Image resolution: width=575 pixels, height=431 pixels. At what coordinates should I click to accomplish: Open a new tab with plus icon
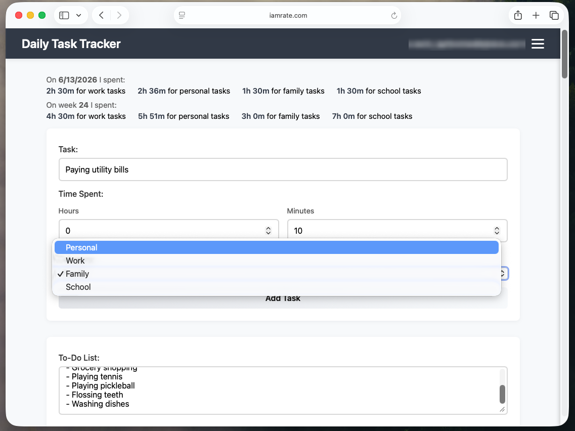pyautogui.click(x=536, y=15)
